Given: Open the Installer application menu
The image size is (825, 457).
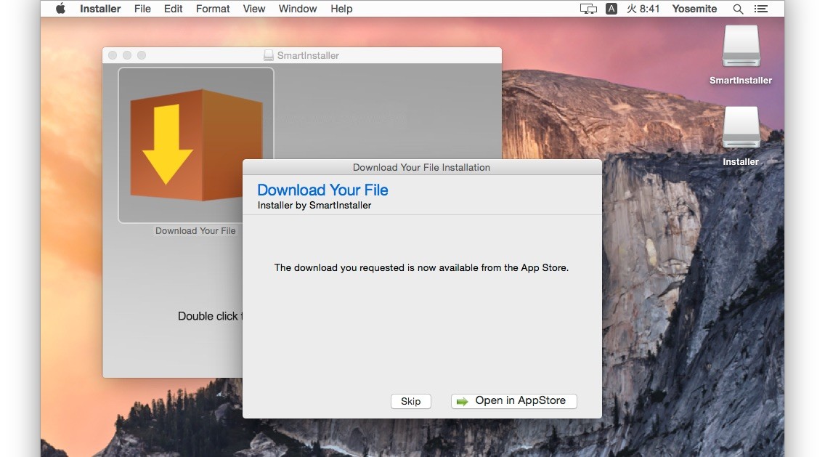Looking at the screenshot, I should tap(100, 9).
